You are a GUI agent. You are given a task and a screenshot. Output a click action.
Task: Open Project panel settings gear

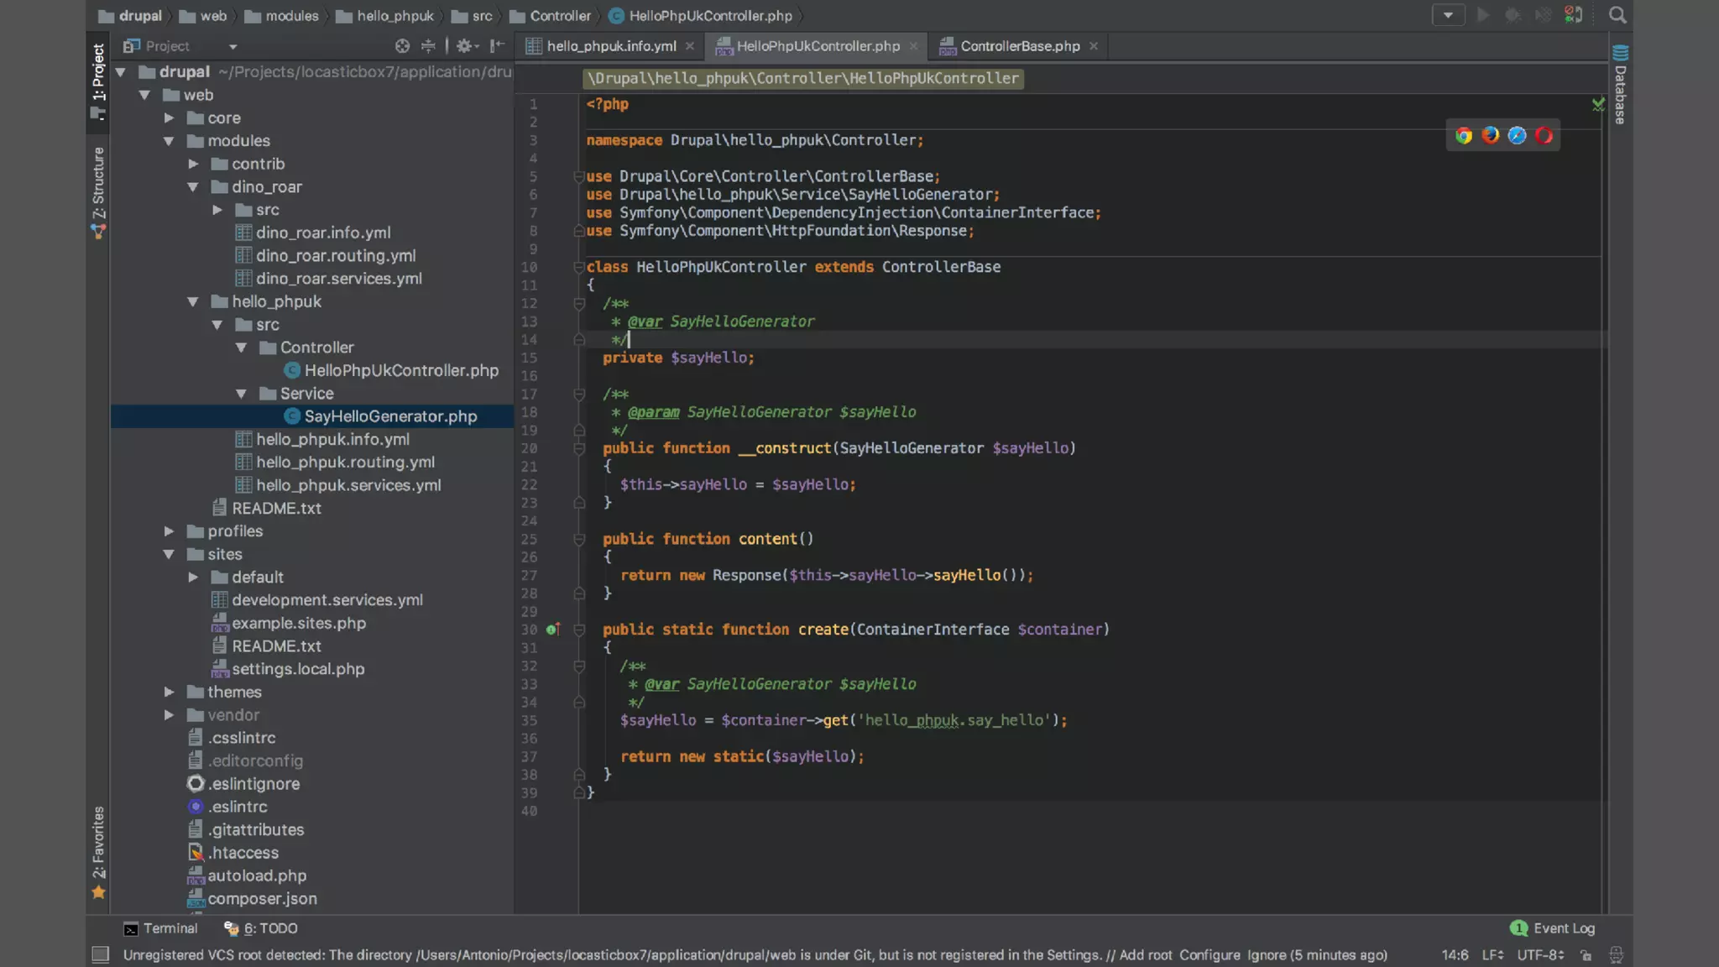[466, 46]
